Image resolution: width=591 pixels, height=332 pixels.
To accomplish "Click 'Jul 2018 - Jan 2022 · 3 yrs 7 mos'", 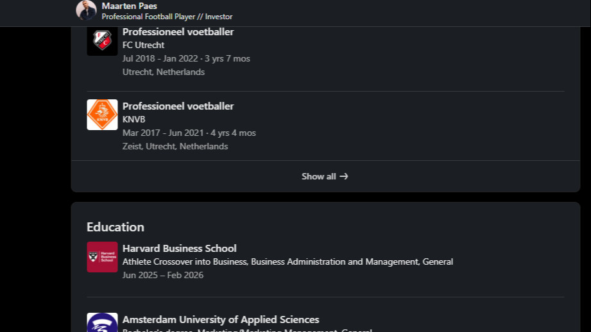I will point(186,59).
